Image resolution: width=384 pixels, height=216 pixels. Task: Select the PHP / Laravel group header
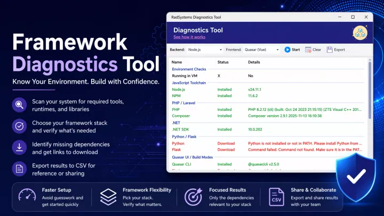point(183,103)
